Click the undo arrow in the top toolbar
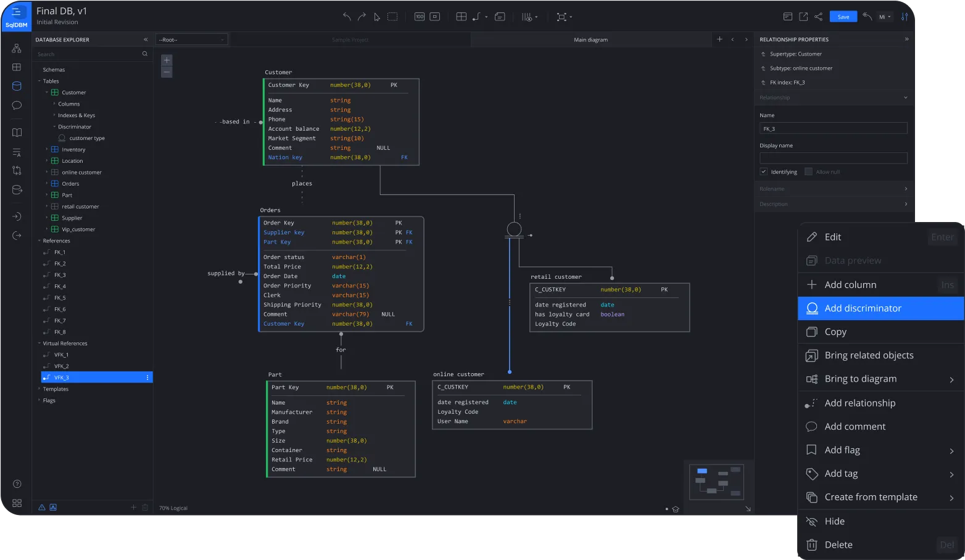Image resolution: width=965 pixels, height=560 pixels. tap(347, 17)
